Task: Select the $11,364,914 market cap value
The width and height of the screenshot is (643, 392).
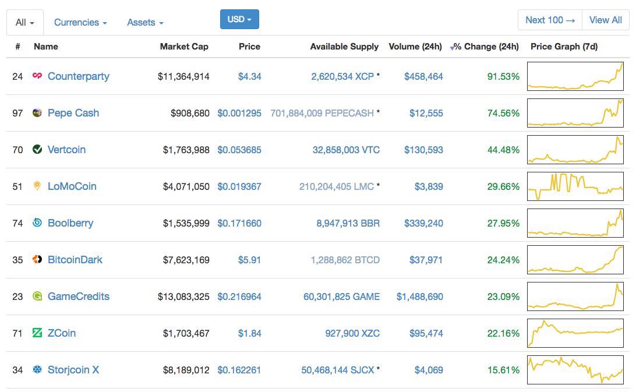Action: pyautogui.click(x=183, y=77)
